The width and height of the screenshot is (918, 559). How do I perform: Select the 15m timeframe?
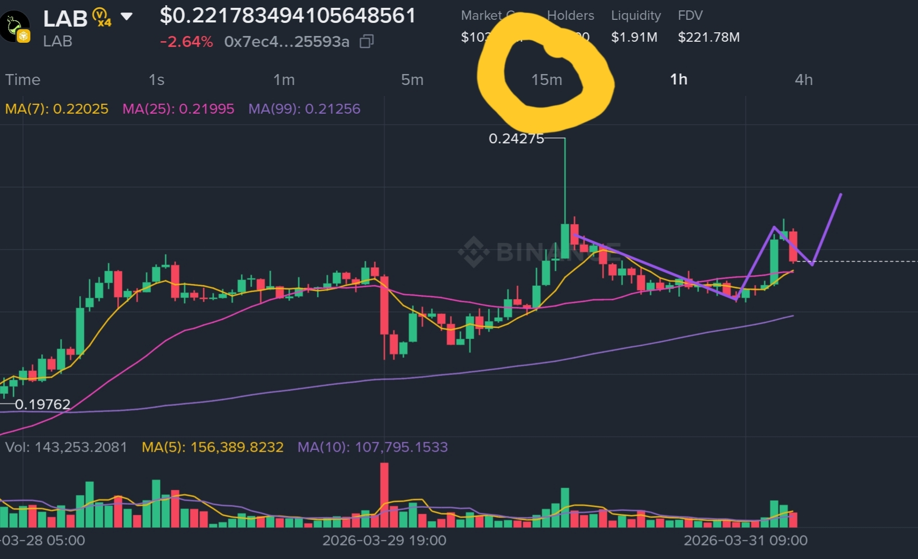click(546, 80)
